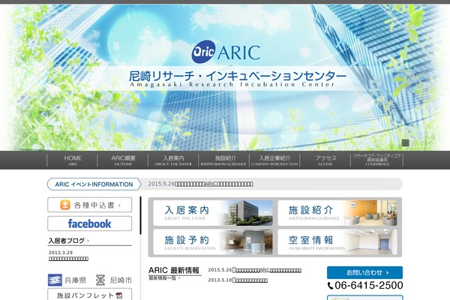
Task: Select the first slideshow indicator square
Action: tap(405, 142)
